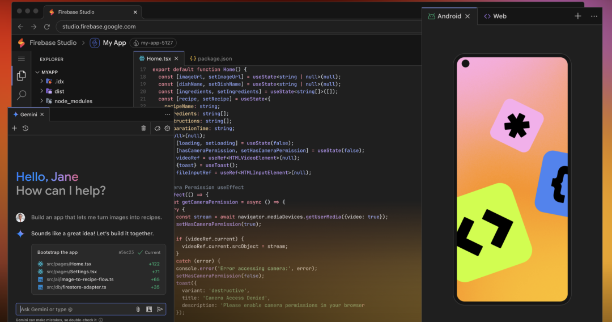Open the Explorer files icon in activity bar

(x=22, y=75)
